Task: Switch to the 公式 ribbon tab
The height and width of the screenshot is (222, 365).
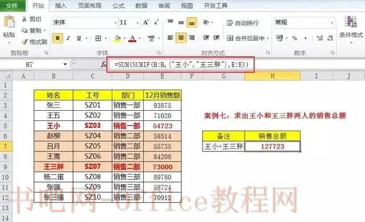Action: 118,6
